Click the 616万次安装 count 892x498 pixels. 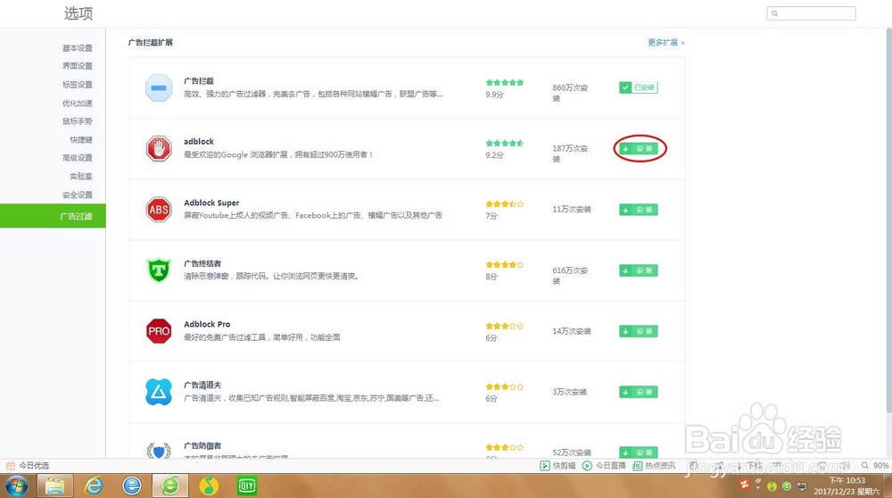coord(570,276)
